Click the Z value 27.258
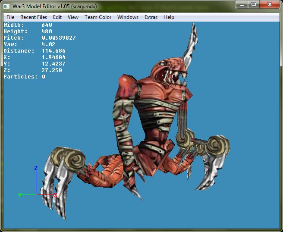The width and height of the screenshot is (283, 232). (x=52, y=70)
